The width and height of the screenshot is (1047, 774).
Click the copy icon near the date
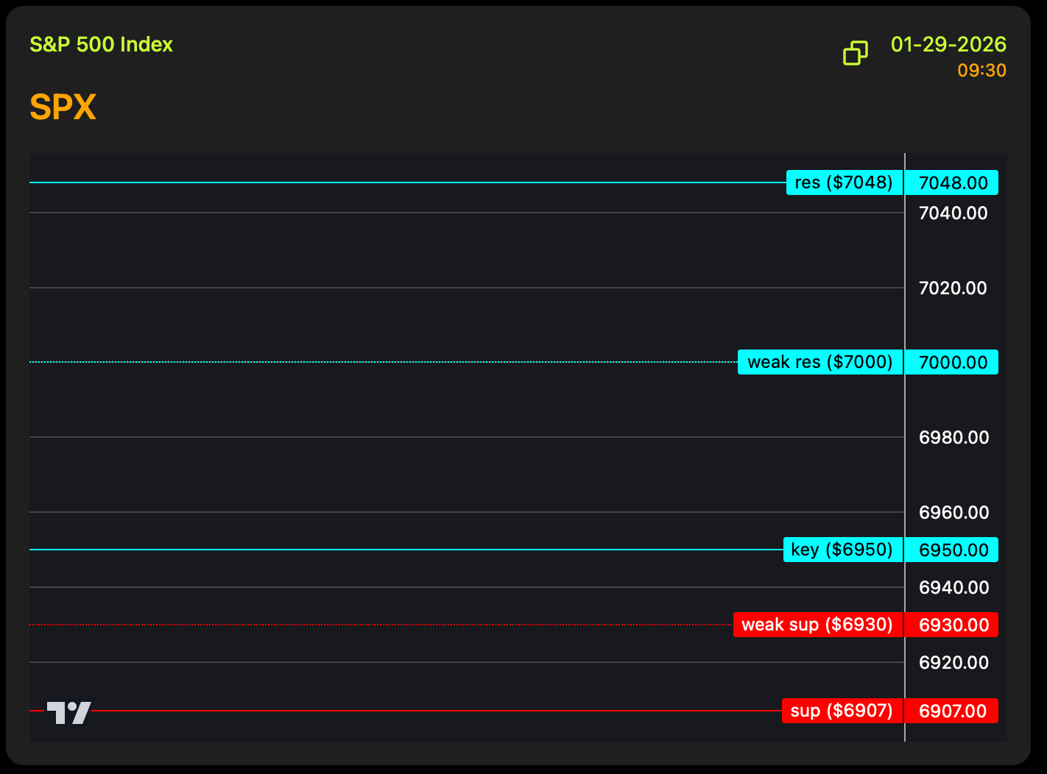coord(855,53)
